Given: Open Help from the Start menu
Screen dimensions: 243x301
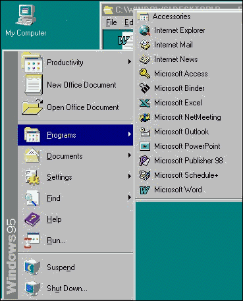Looking at the screenshot, I should (76, 219).
